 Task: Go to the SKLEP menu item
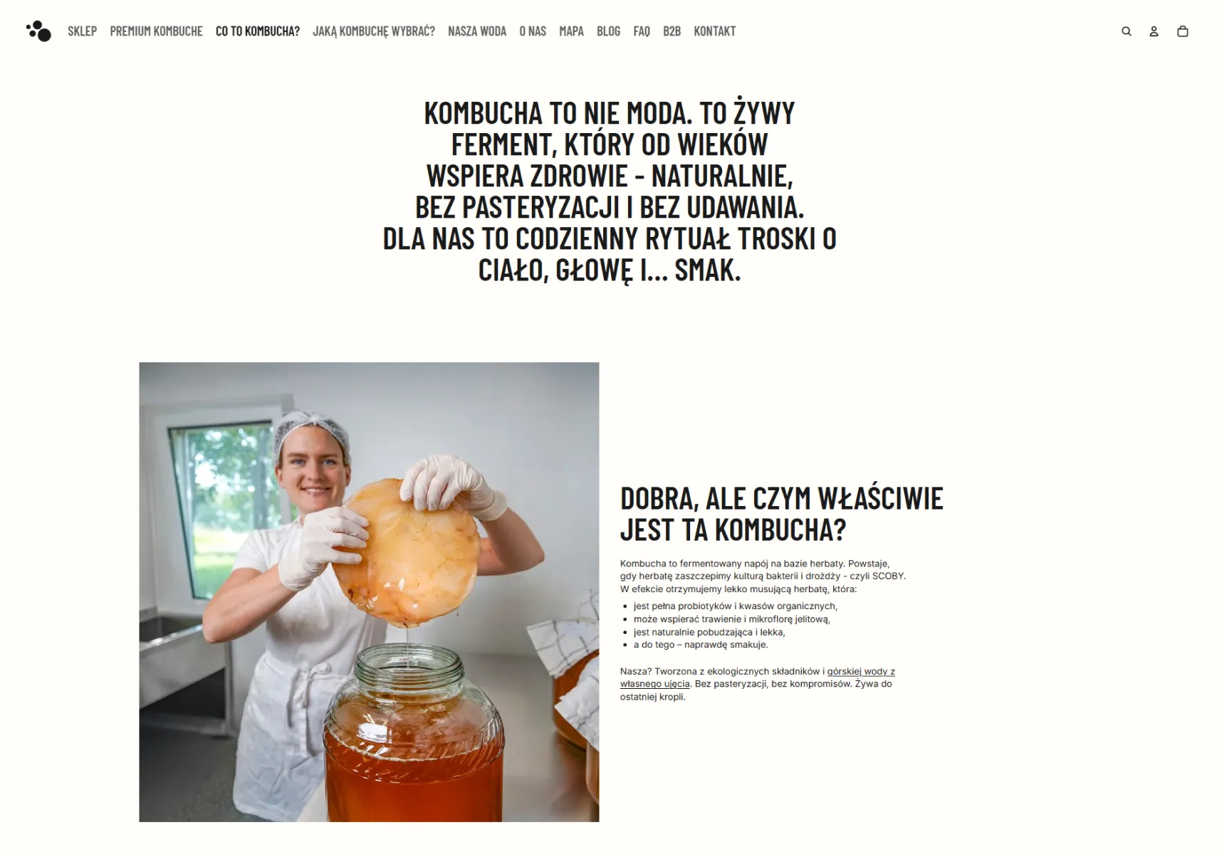[83, 31]
